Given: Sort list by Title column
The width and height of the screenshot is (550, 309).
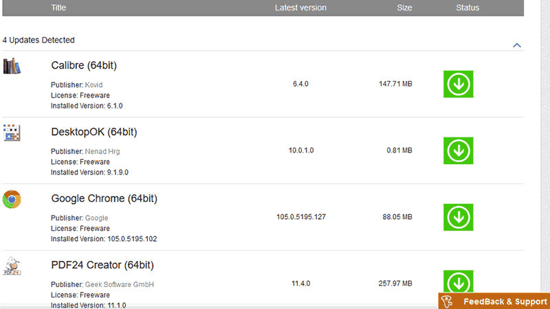Looking at the screenshot, I should (x=58, y=8).
